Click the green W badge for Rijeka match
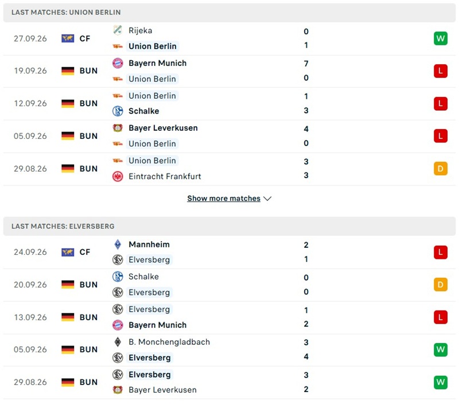This screenshot has width=459, height=404. pyautogui.click(x=441, y=38)
